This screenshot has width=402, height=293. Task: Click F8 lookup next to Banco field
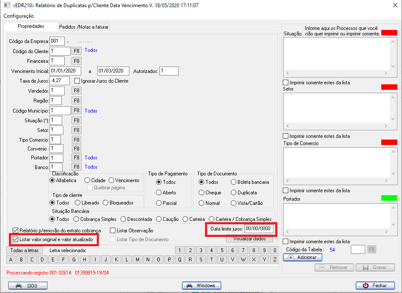[x=77, y=167]
